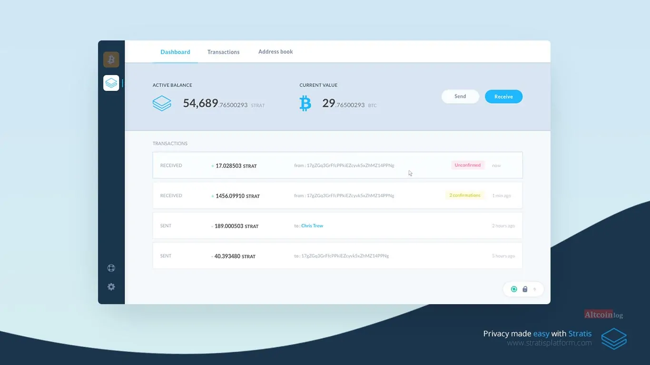
Task: Open settings via the gear icon
Action: (x=111, y=287)
